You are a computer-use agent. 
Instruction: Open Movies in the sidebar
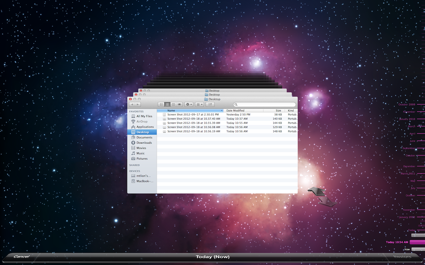point(142,148)
